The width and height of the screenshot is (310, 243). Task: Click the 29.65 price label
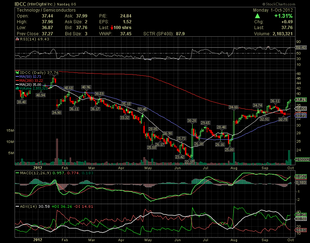(x=205, y=123)
